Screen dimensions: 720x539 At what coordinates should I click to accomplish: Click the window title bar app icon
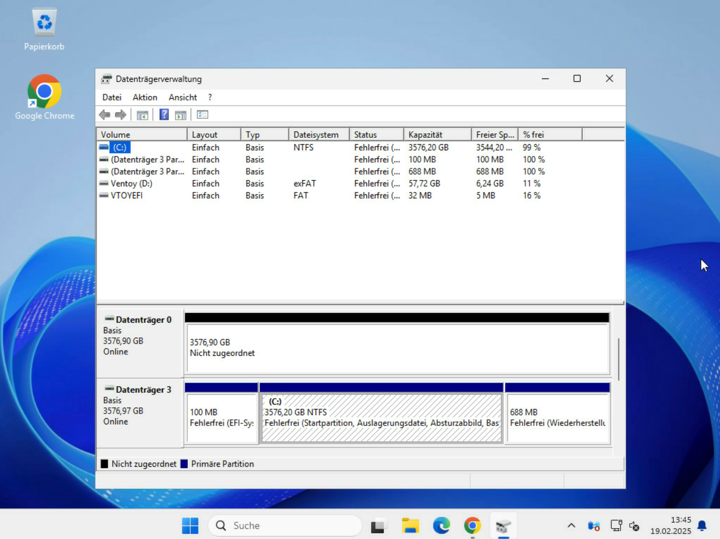pos(106,79)
